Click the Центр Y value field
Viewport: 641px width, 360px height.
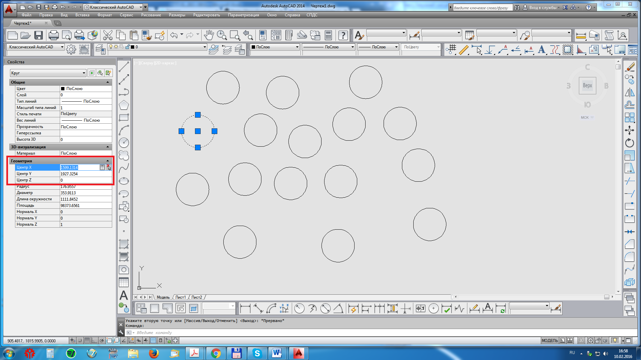click(85, 174)
